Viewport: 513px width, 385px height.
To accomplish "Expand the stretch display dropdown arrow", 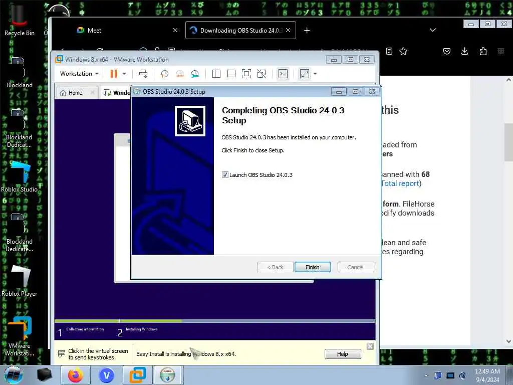I will pyautogui.click(x=315, y=74).
